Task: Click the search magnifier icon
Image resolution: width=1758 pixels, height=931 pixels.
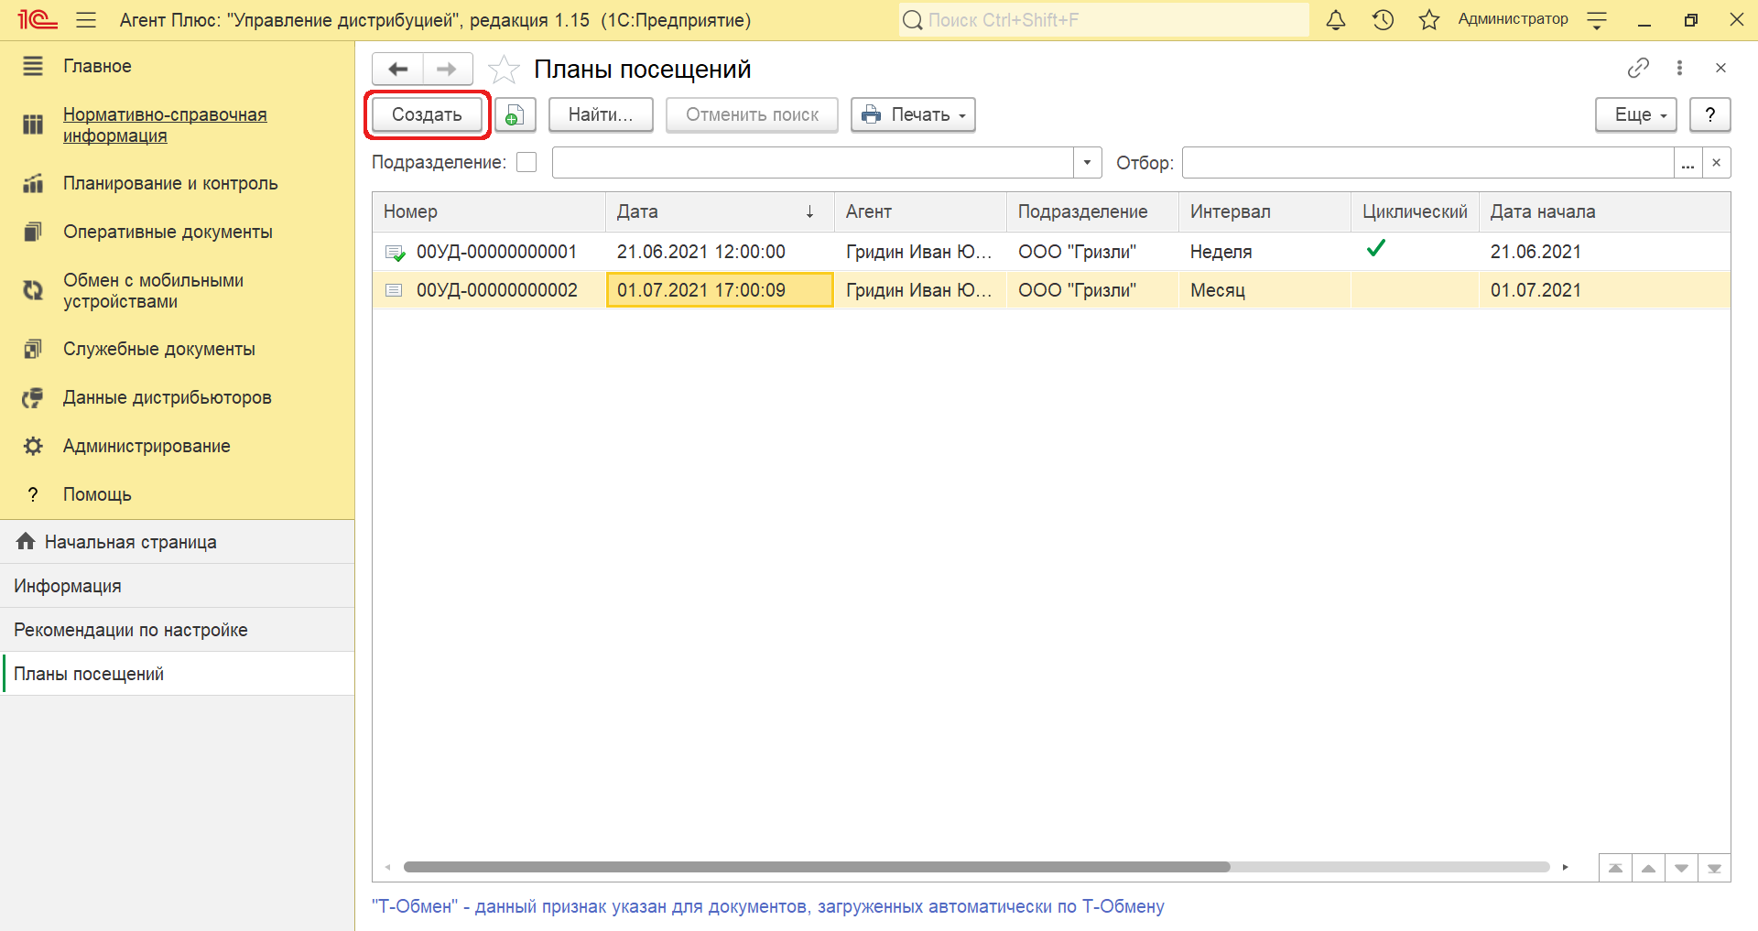Action: coord(912,19)
